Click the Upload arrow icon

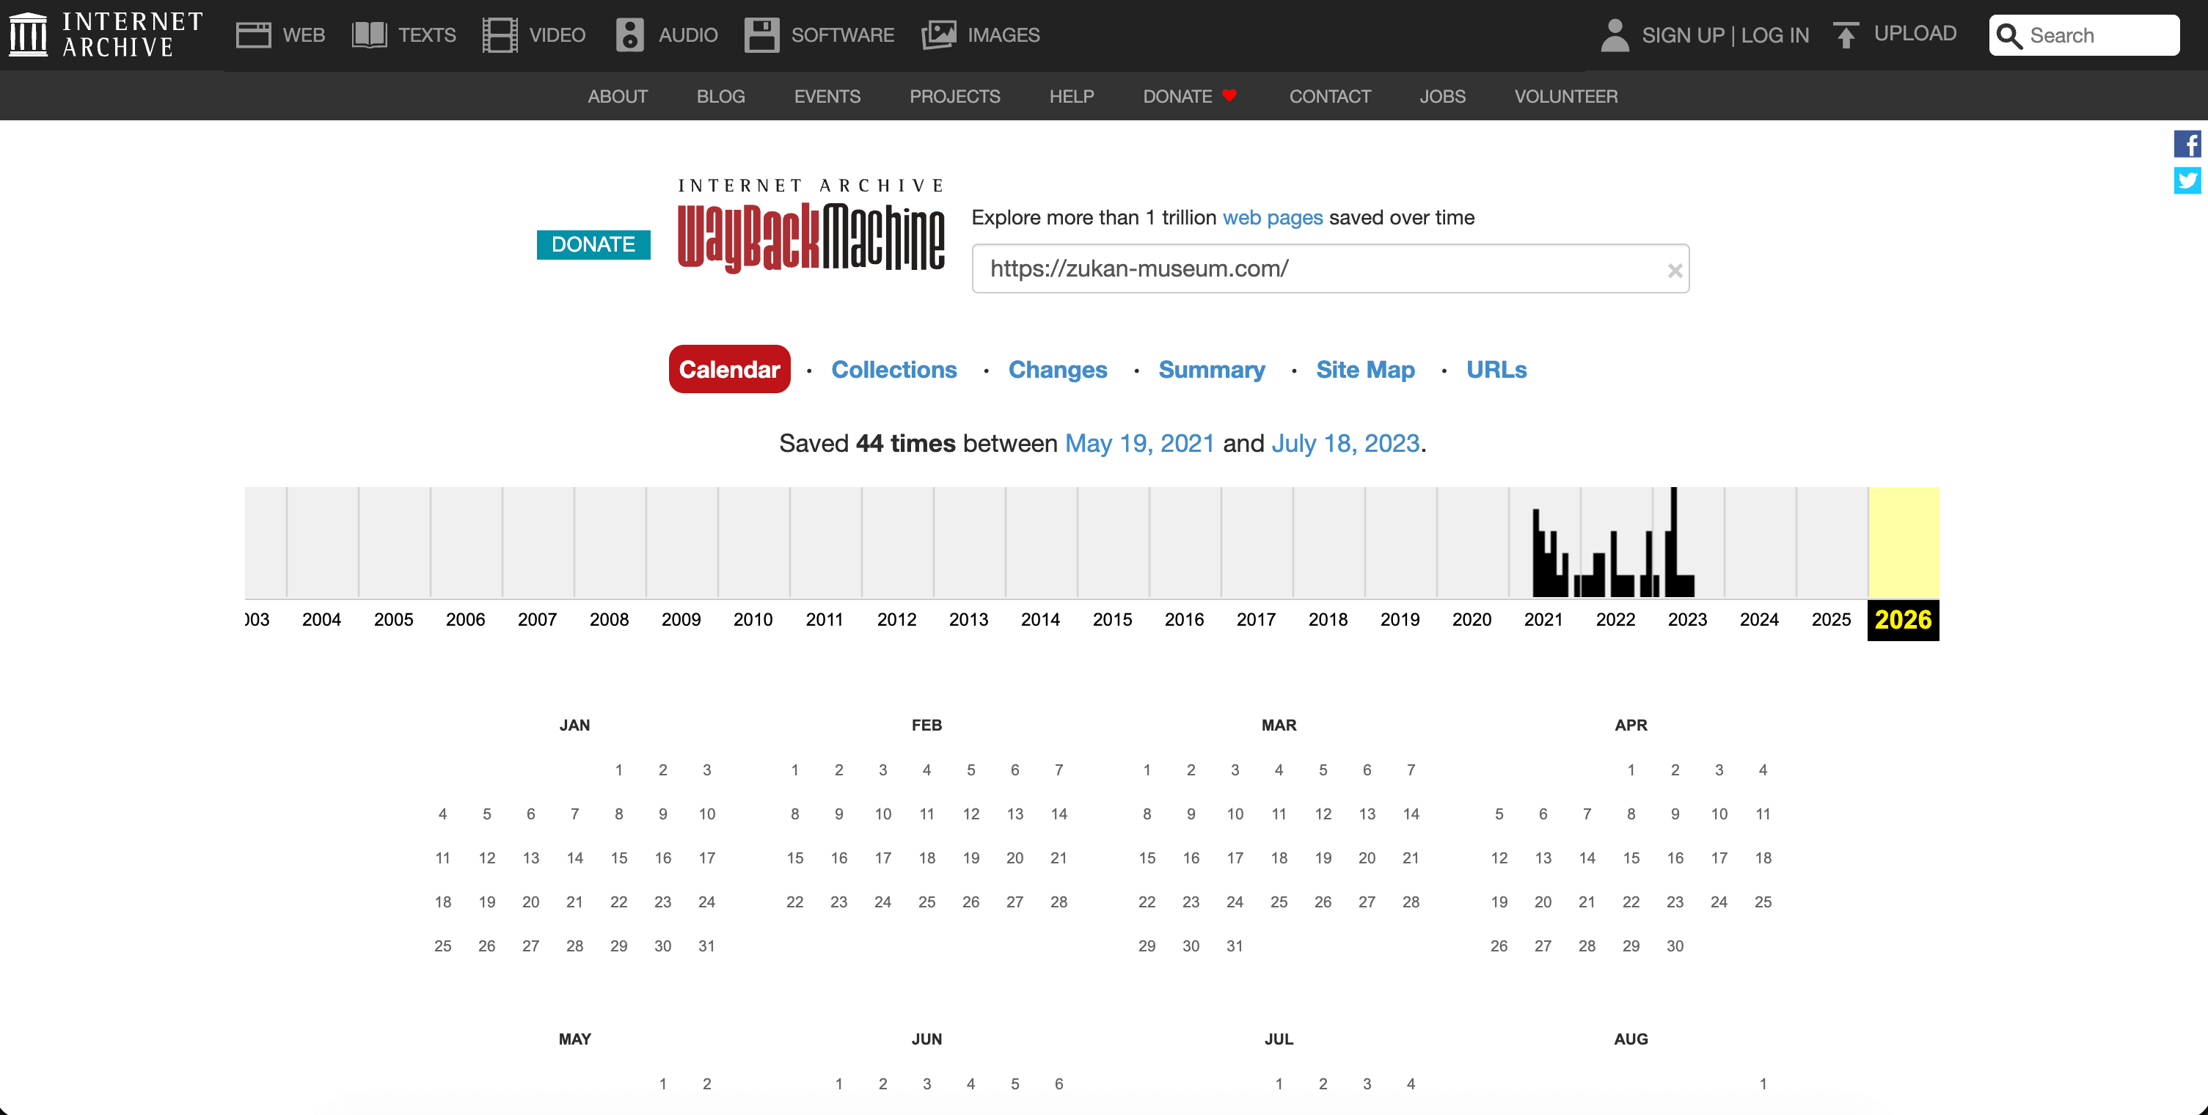point(1846,35)
